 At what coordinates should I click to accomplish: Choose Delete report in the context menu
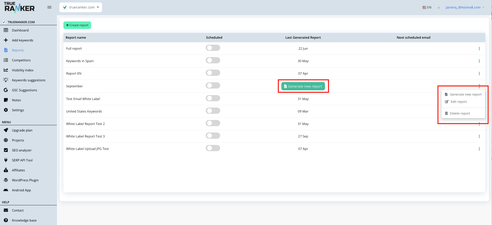(463, 113)
